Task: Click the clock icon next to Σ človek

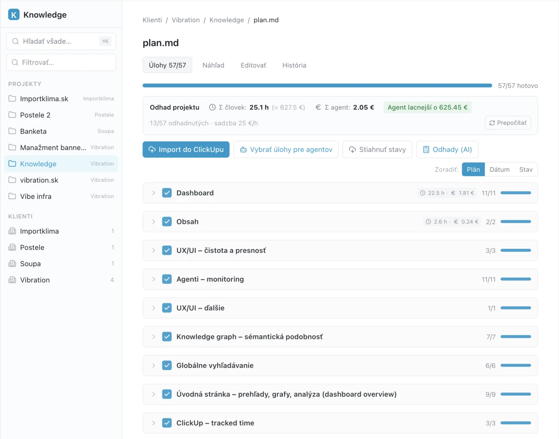Action: (x=212, y=107)
